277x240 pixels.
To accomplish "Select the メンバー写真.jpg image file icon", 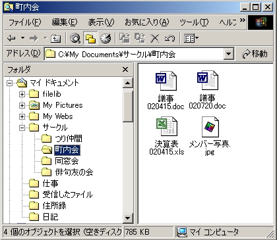I will tap(210, 127).
